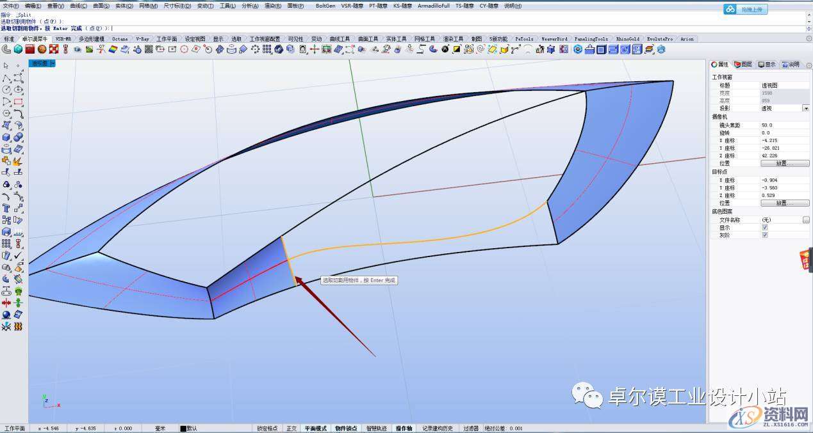Open the 投影 projection dropdown
The height and width of the screenshot is (433, 813).
point(805,109)
